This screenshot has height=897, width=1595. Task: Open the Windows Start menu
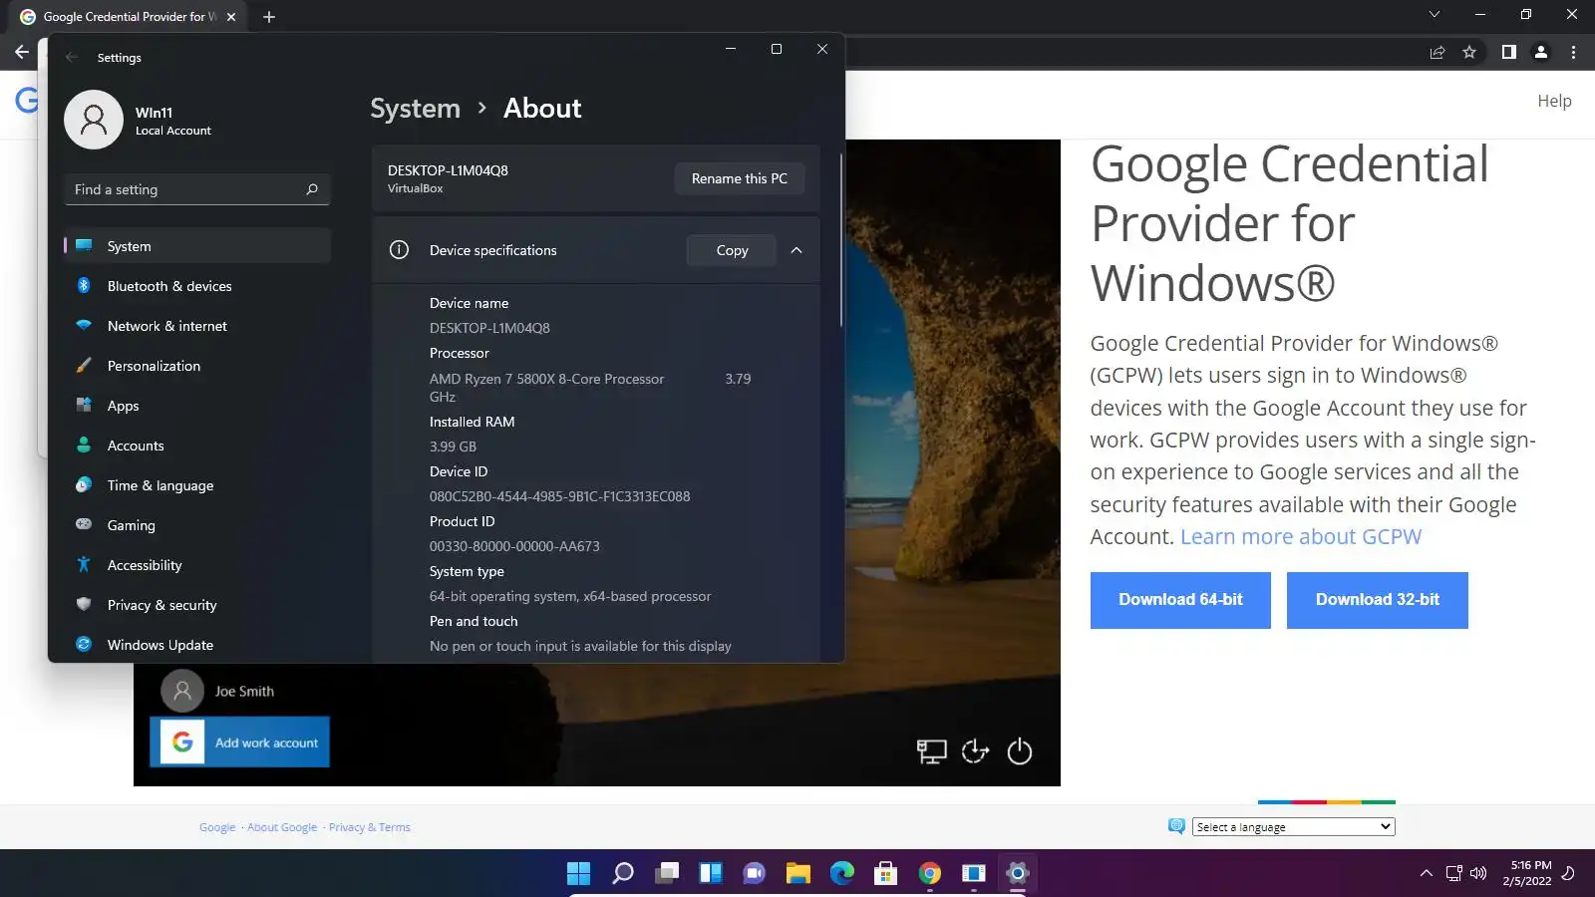578,874
